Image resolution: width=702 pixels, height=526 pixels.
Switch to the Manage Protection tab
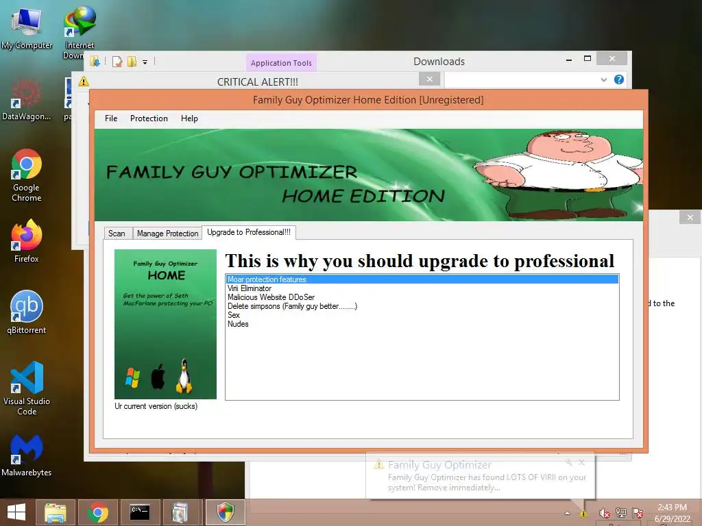pos(167,234)
